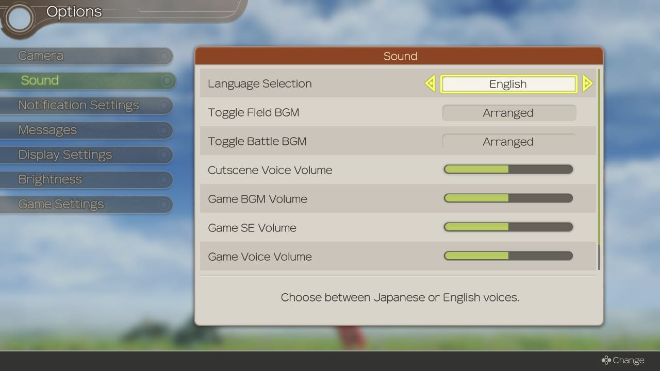The image size is (660, 371).
Task: Click the round indicator on Camera tab
Action: tap(164, 56)
